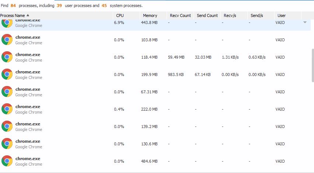
Task: Select chrome.exe process using 67.31 MB
Action: pos(155,92)
